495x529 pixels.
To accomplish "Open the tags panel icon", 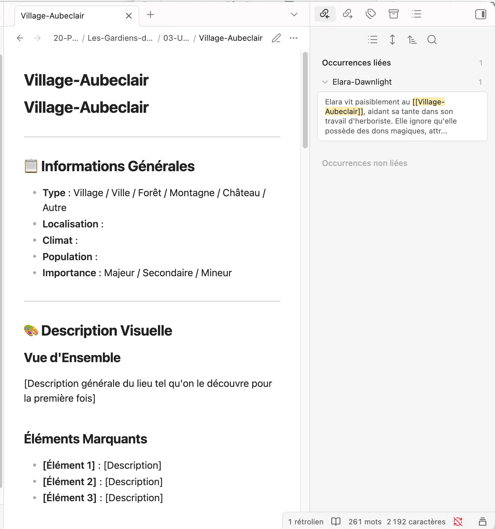I will pyautogui.click(x=370, y=14).
